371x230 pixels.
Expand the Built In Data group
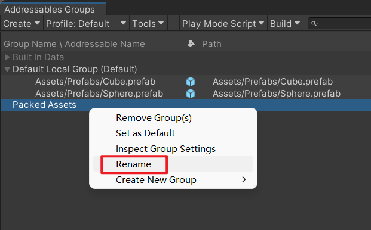click(7, 57)
